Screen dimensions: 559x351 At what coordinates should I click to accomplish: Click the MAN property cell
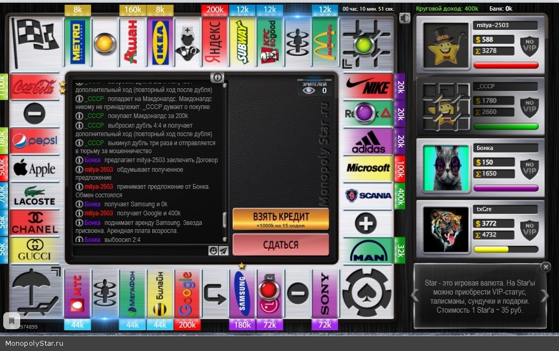[x=368, y=250]
